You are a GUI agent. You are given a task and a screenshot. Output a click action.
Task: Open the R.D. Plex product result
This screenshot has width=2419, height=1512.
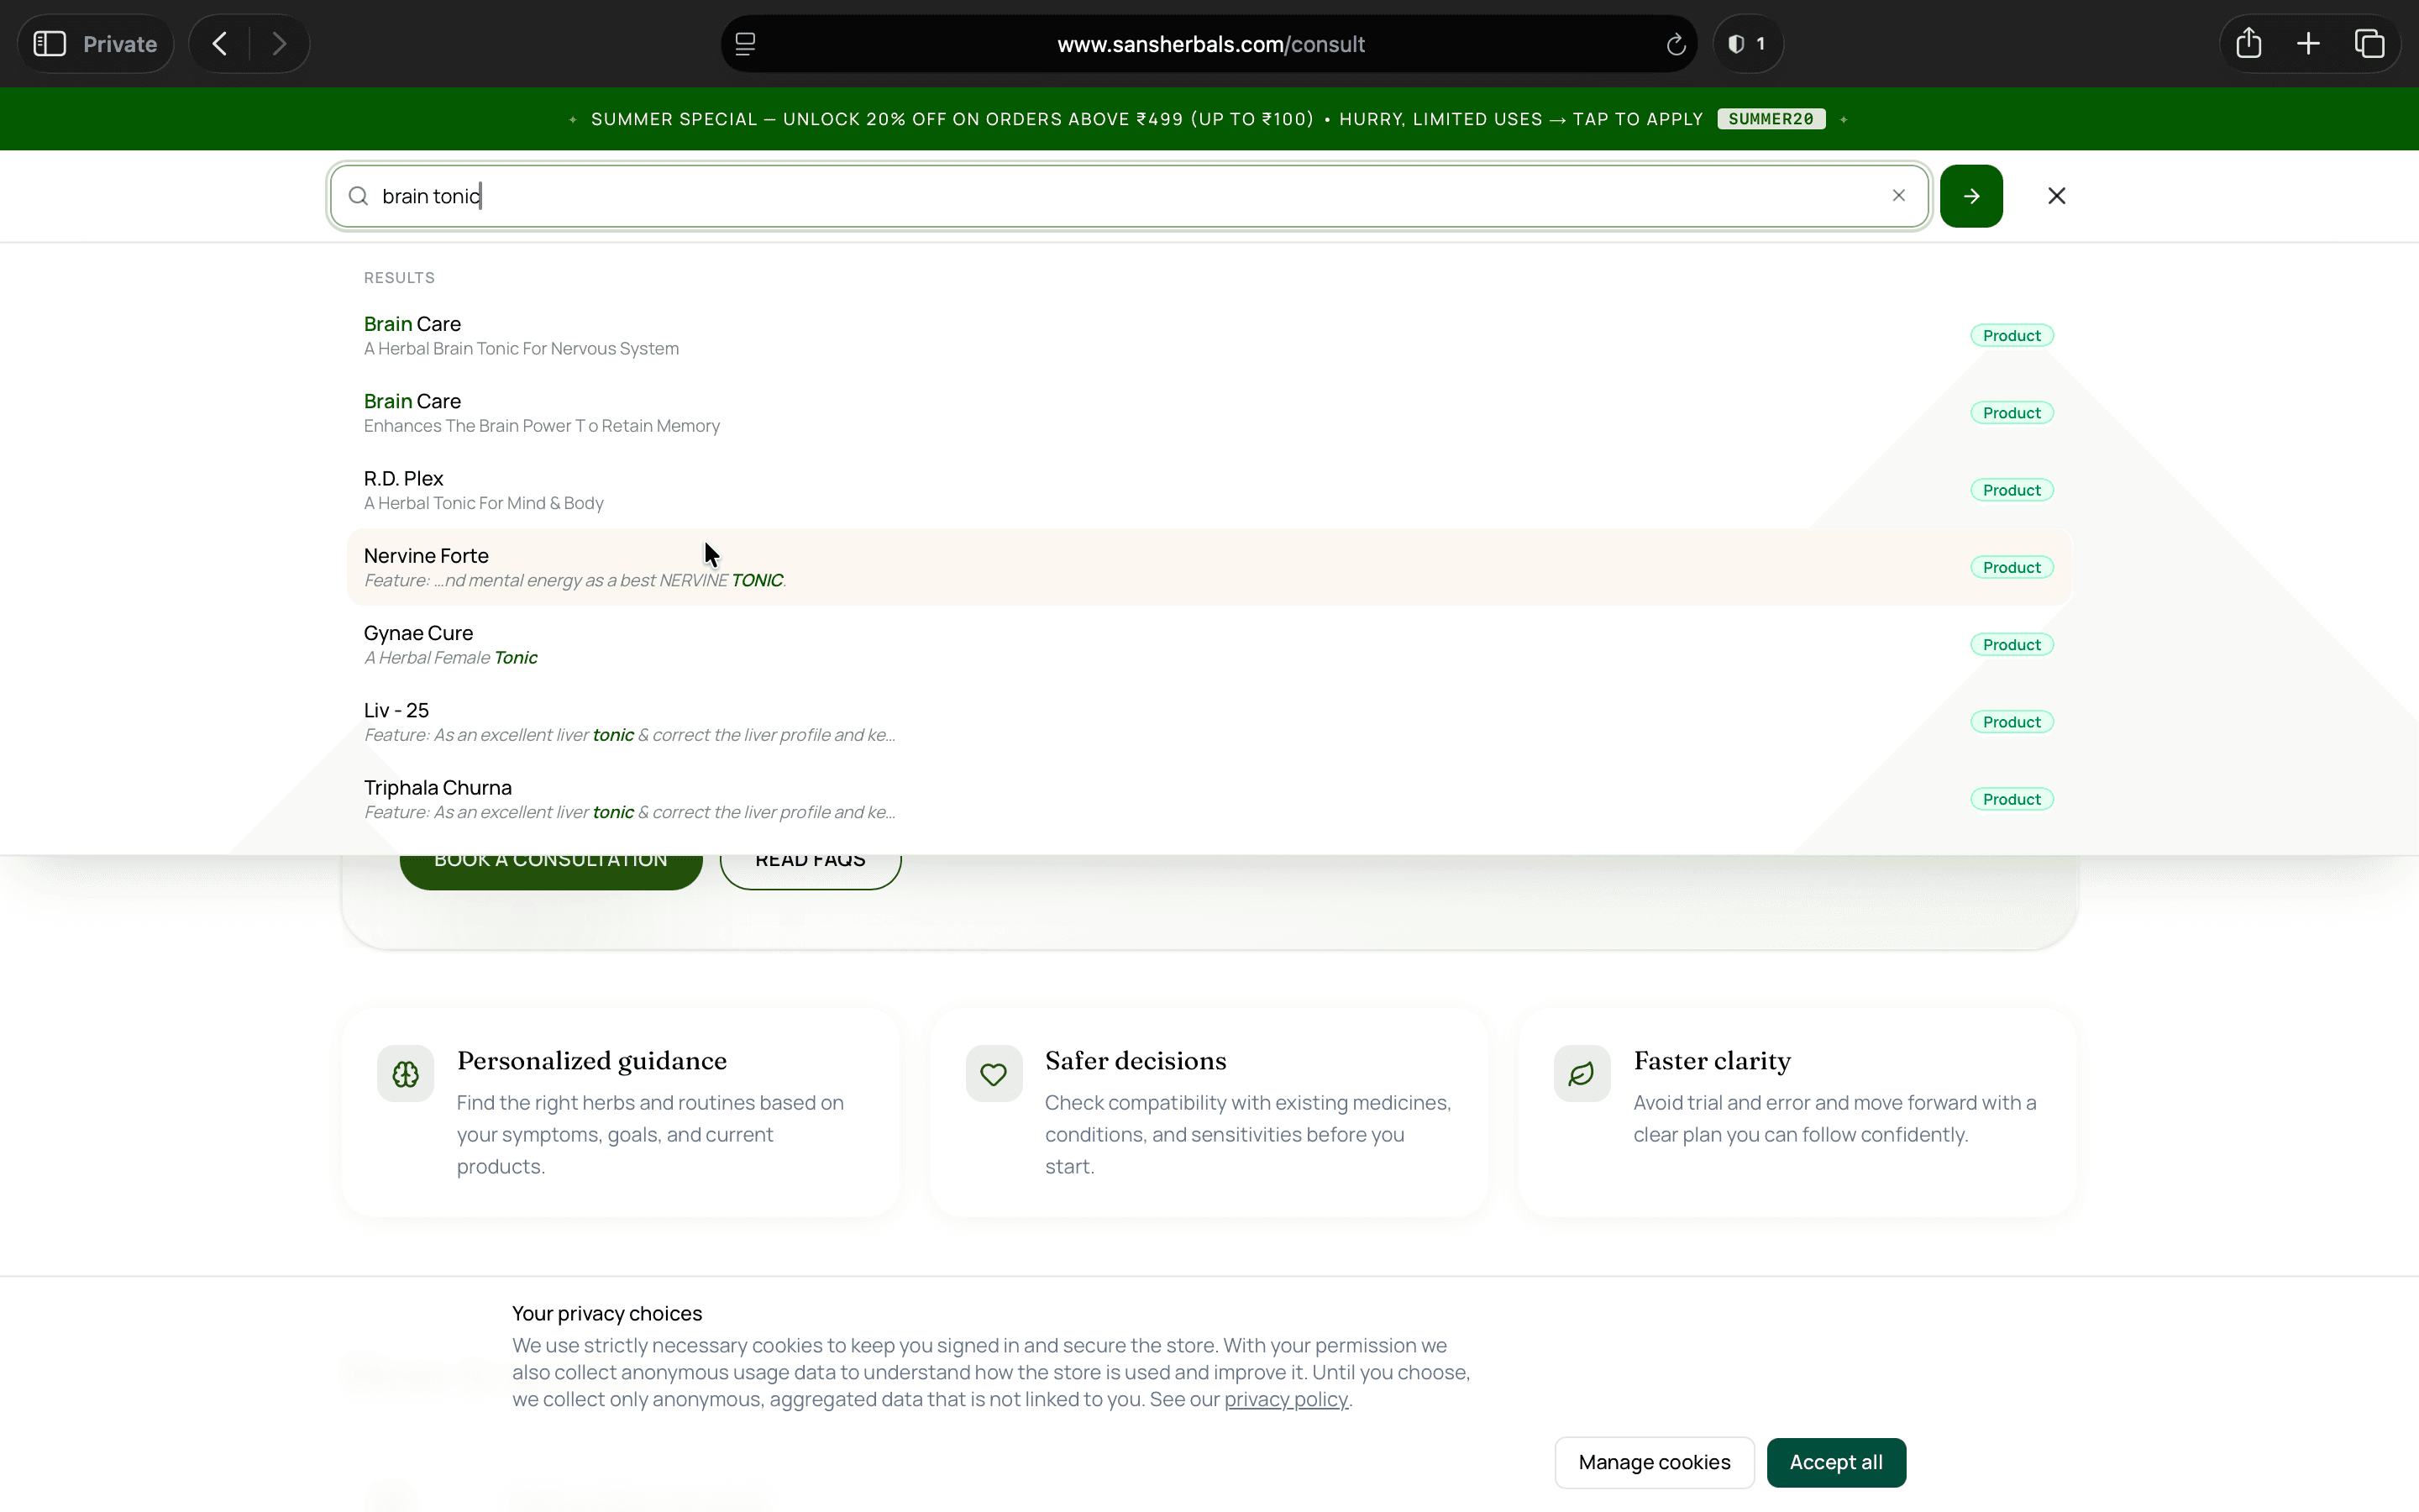[1209, 490]
